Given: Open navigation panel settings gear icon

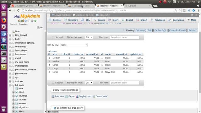Looking at the screenshot, I should pyautogui.click(x=32, y=21).
